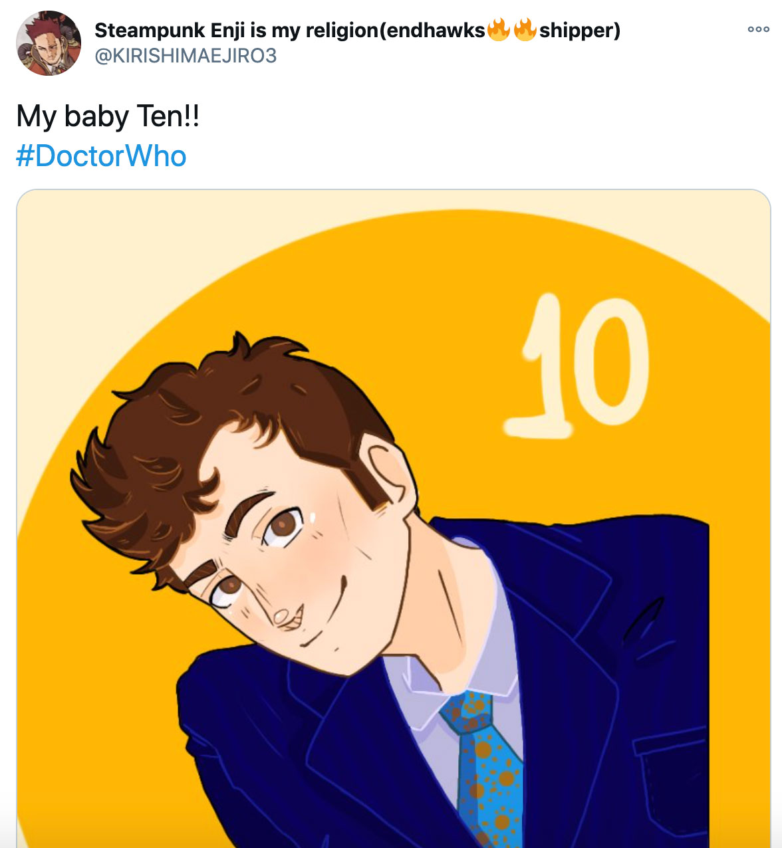Open the tweet's three-dot more options menu
This screenshot has width=782, height=848.
(758, 29)
